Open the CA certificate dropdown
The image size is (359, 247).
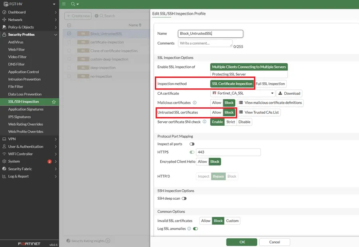click(243, 93)
